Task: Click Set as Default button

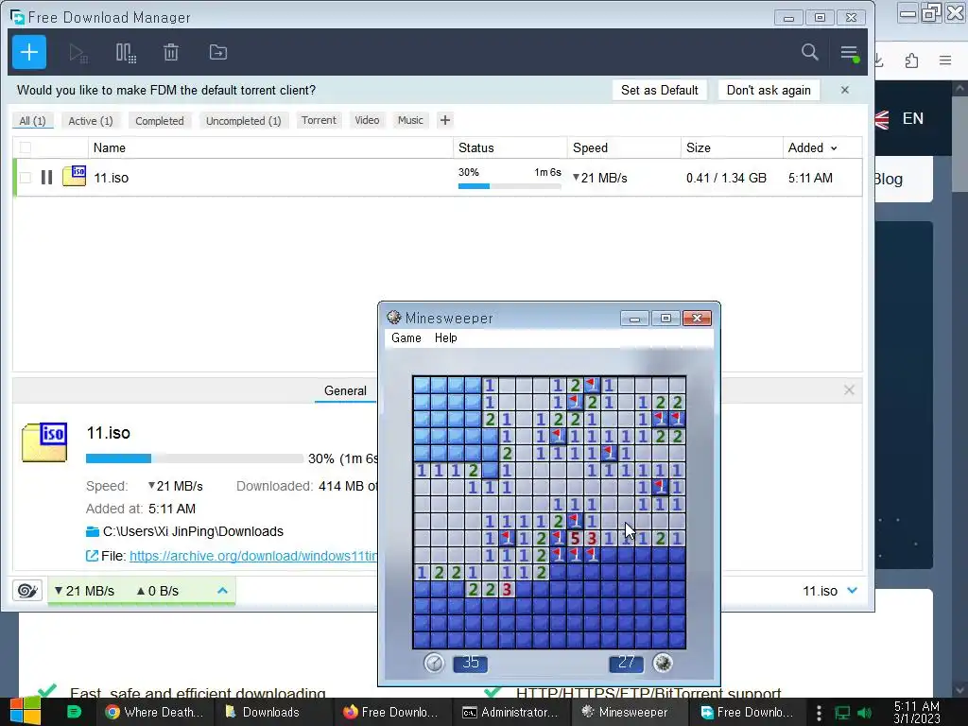Action: coord(659,90)
